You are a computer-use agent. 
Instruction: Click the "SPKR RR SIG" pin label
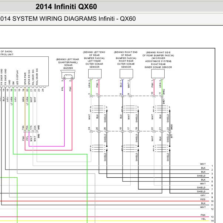(29, 77)
